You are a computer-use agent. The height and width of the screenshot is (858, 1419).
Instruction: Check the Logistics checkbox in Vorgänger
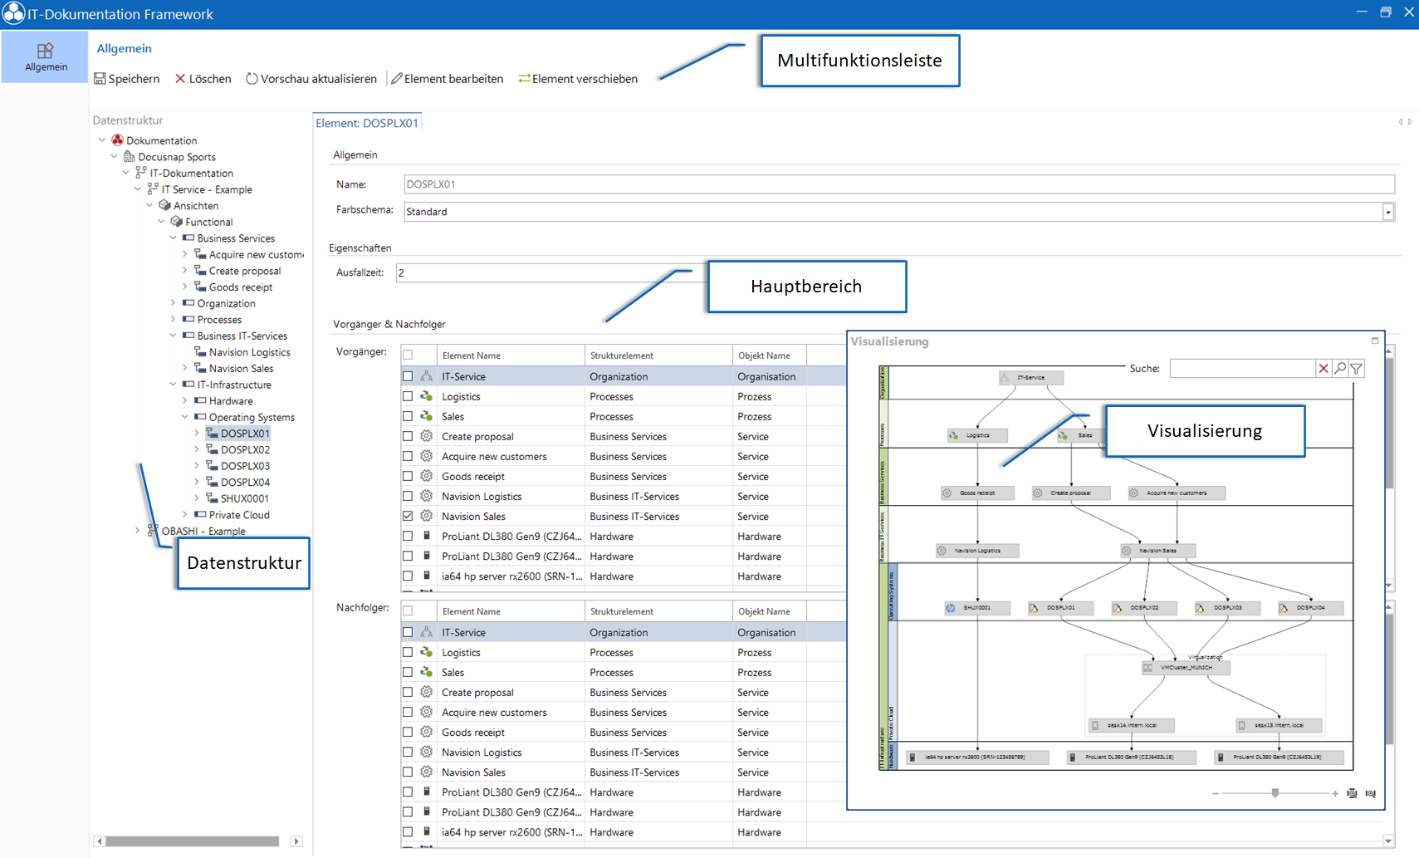coord(408,396)
